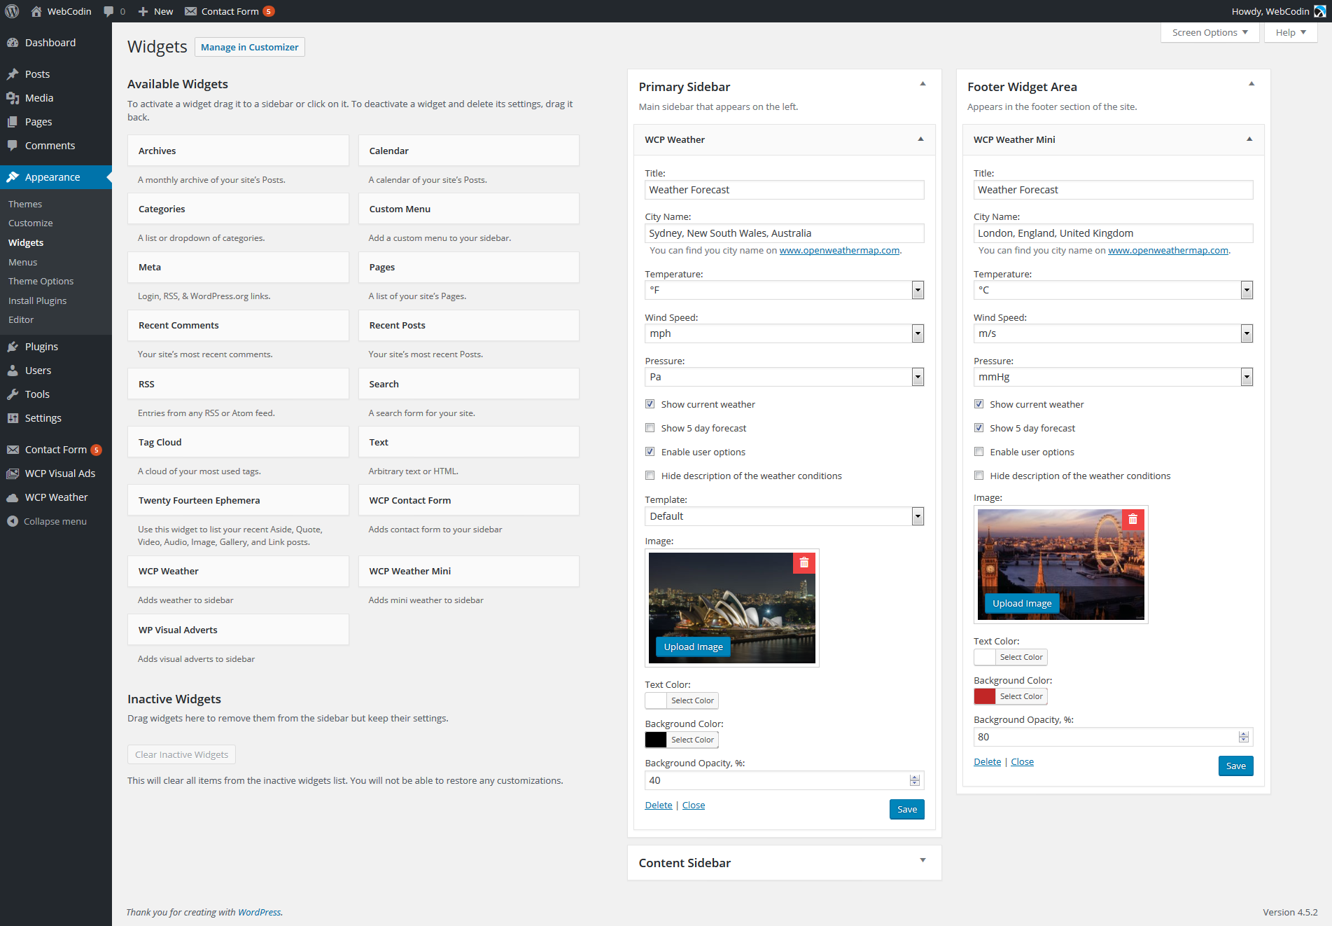
Task: Open WCP Visual Ads sidebar icon
Action: (x=13, y=474)
